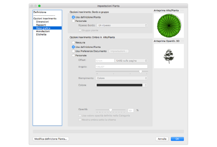The height and width of the screenshot is (147, 217).
Task: Toggle the Gruppo piante checkbox
Action: (80, 30)
